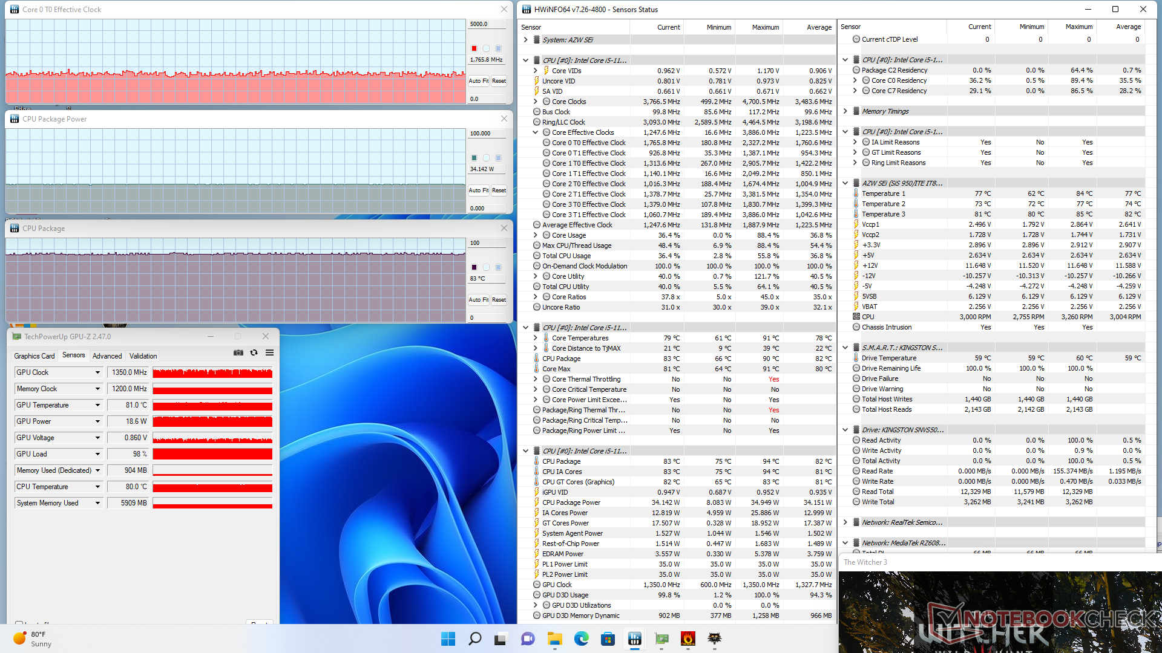Collapse the Core Effective Clocks group
This screenshot has width=1162, height=653.
pos(536,132)
